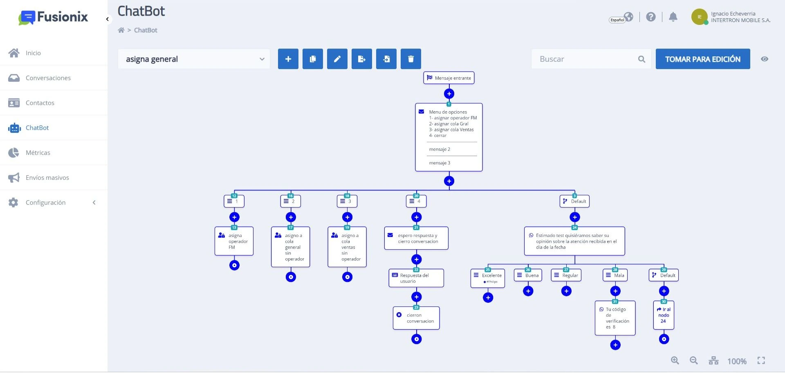Zoom out on the flow canvas
The height and width of the screenshot is (373, 785).
click(694, 361)
